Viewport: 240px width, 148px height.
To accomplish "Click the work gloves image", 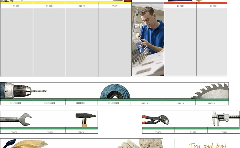I will point(140,144).
